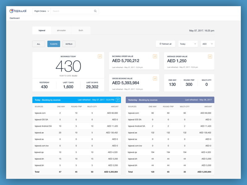Screen dimensions: 247x185
Task: Open the Dashboard breadcrumb link
Action: (15, 18)
